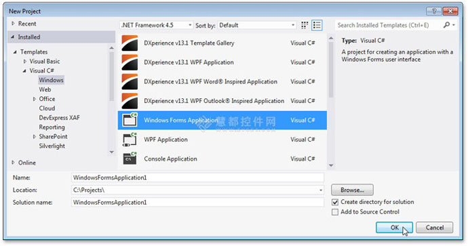Choose the WPF Word Inspired Application icon
This screenshot has width=468, height=246.
[130, 81]
